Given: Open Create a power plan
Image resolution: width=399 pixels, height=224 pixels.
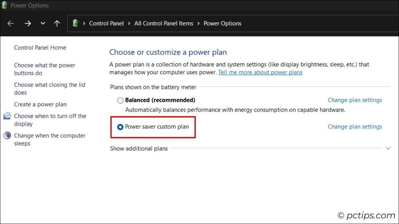Looking at the screenshot, I should tap(40, 104).
